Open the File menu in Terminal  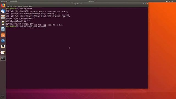[8, 6]
